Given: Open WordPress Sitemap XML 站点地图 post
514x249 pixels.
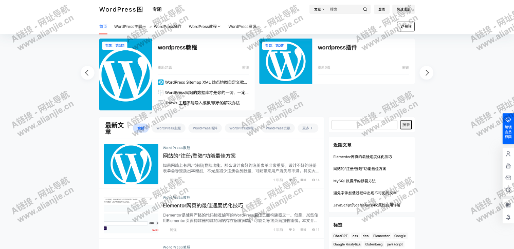Looking at the screenshot, I should click(x=206, y=82).
